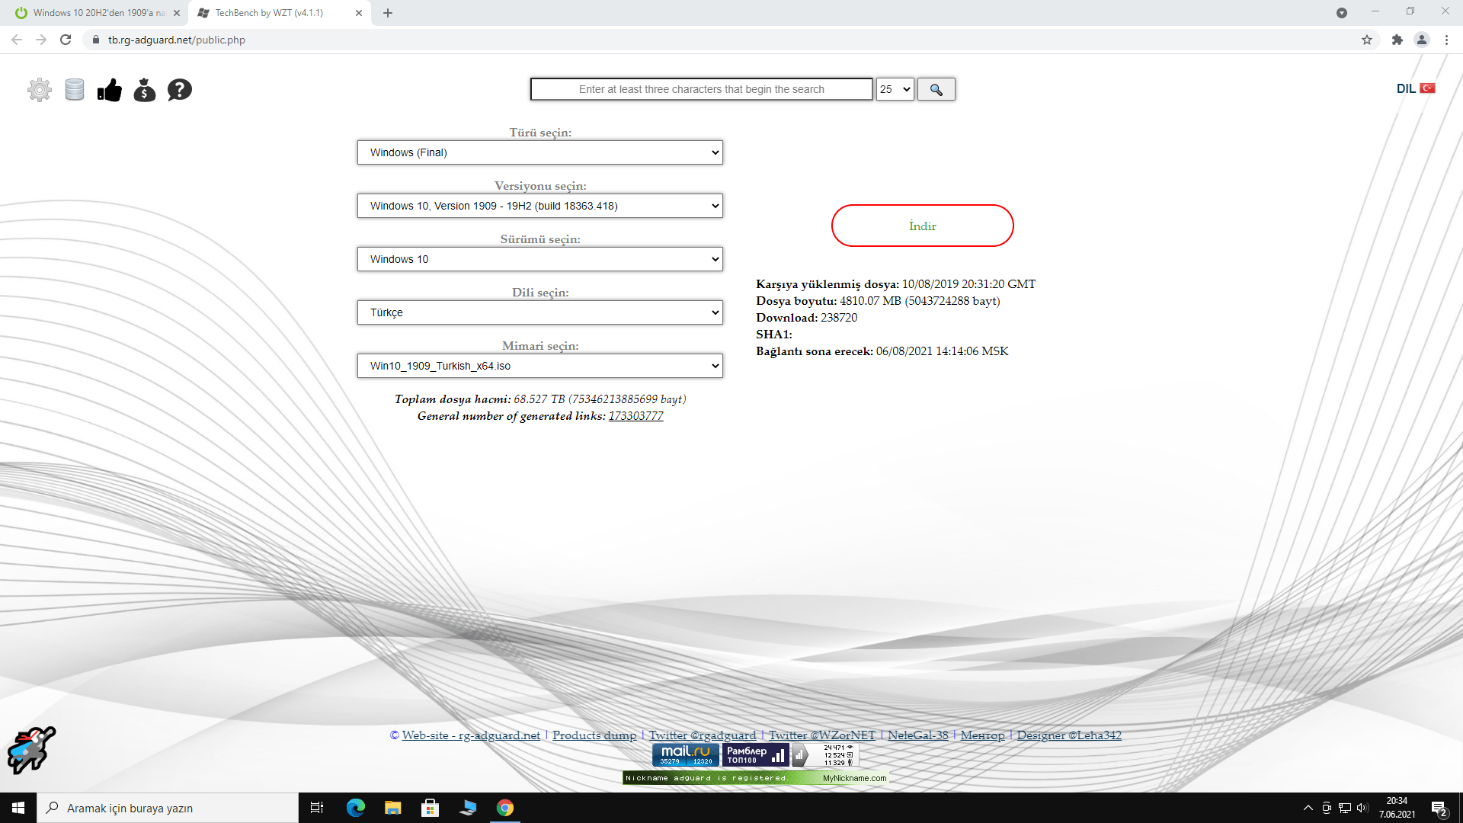
Task: Open the taskbar clock and date
Action: pos(1397,808)
